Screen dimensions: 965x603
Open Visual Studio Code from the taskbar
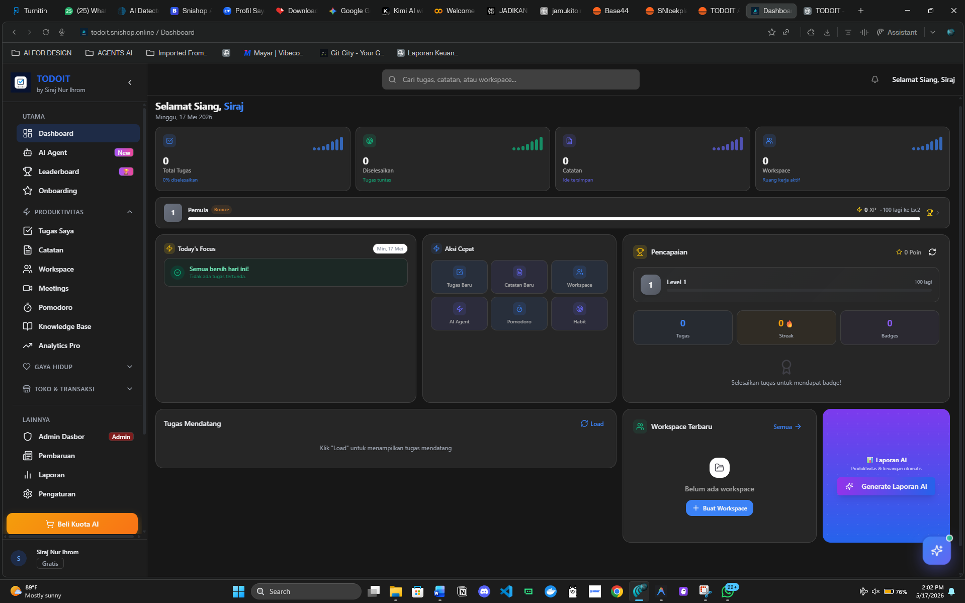[506, 591]
